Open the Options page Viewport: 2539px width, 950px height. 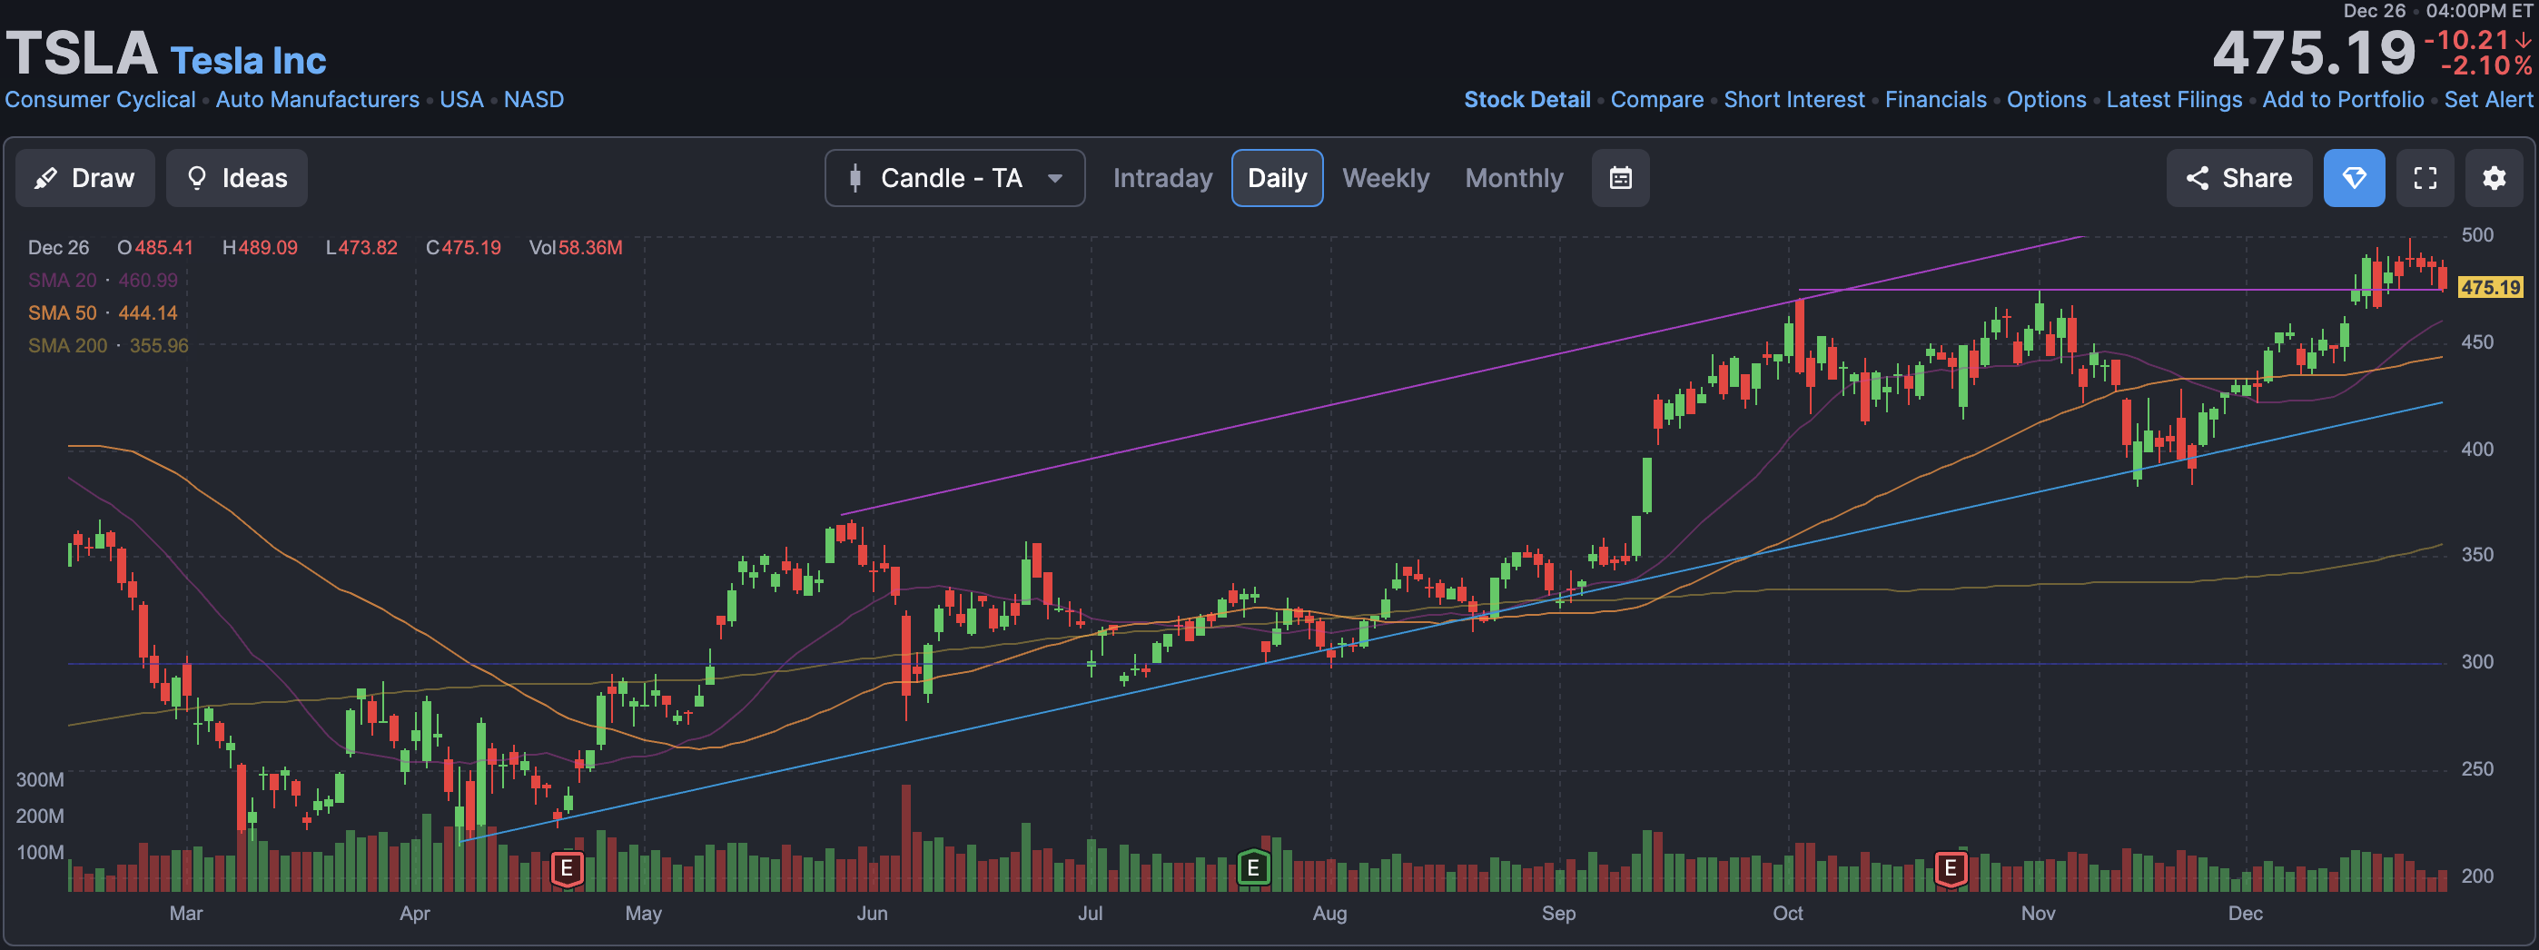click(2046, 100)
